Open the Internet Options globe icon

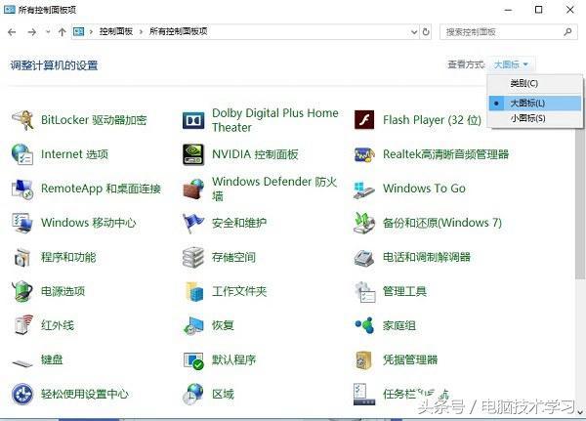click(22, 154)
